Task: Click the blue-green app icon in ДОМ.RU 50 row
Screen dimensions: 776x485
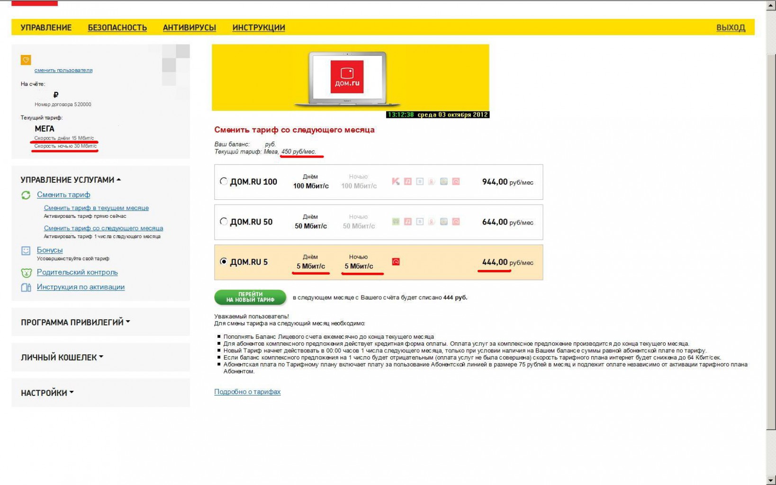Action: point(444,222)
